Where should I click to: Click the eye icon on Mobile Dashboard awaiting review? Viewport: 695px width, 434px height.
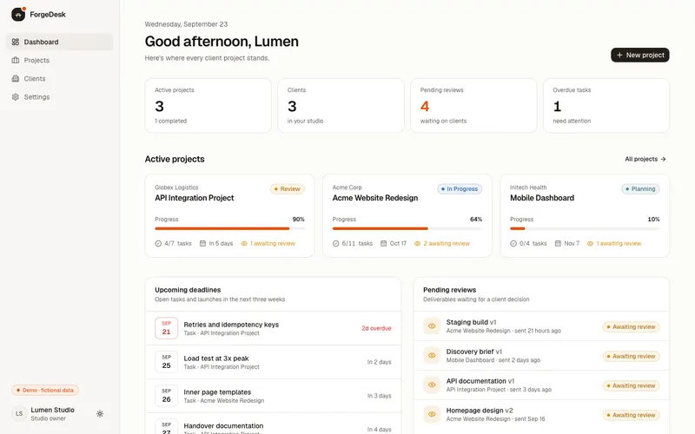[x=590, y=243]
